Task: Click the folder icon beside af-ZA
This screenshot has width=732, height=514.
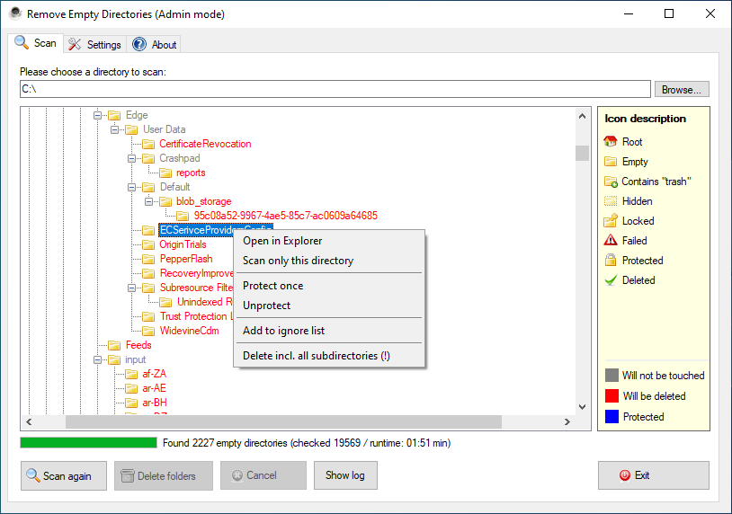Action: tap(131, 374)
